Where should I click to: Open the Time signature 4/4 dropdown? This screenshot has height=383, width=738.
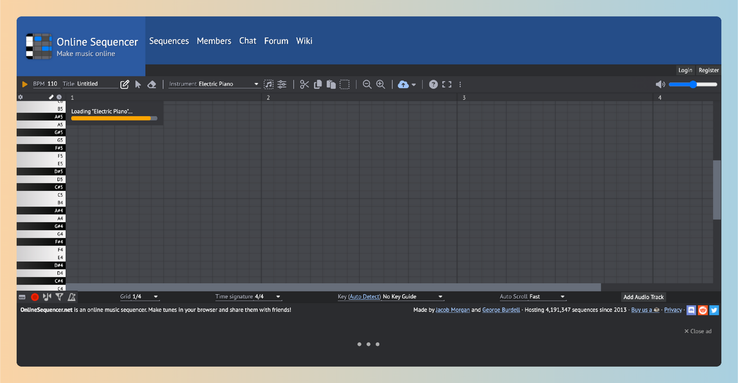[x=249, y=296]
